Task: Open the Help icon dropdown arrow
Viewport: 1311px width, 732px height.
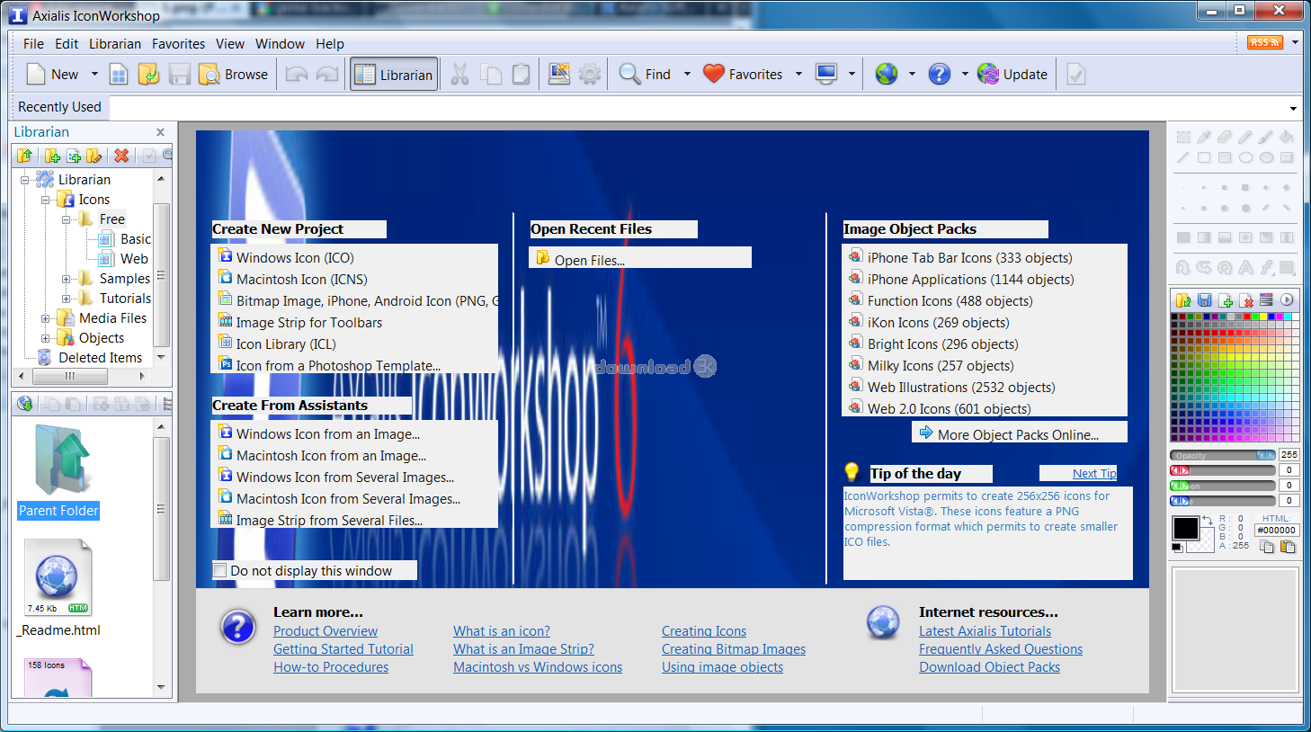Action: point(965,74)
